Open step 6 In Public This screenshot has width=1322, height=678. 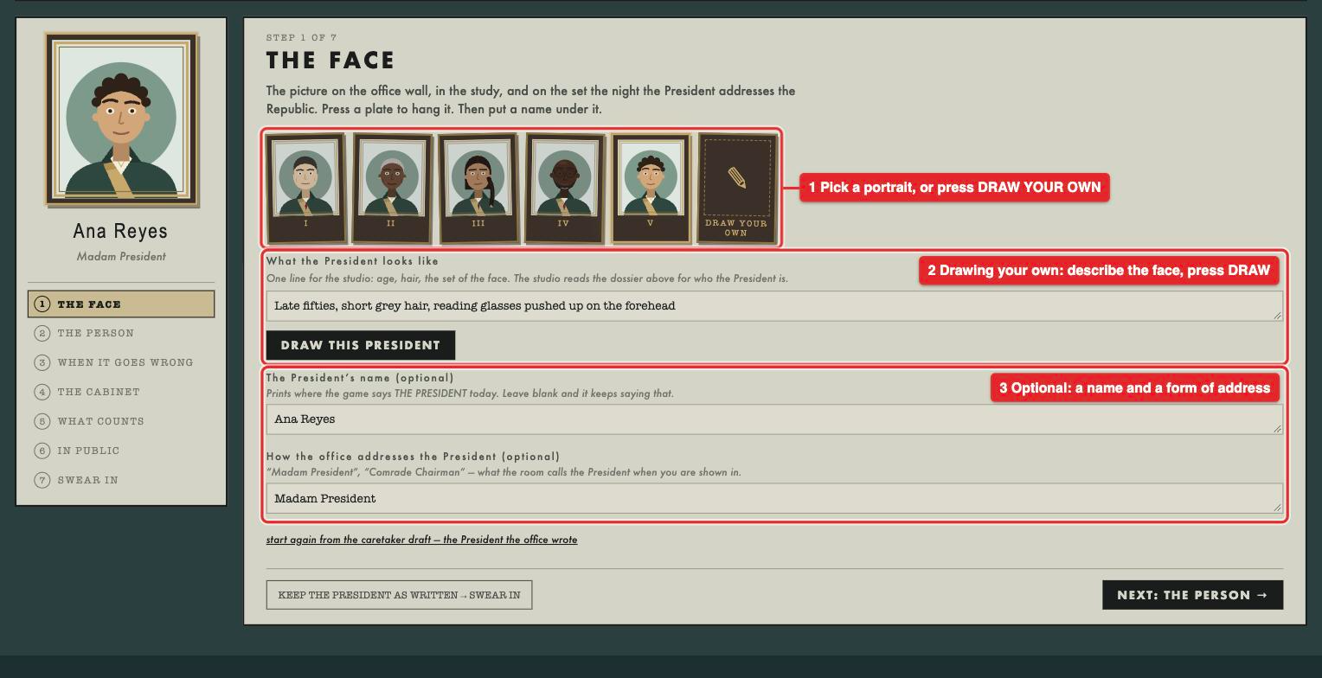[x=121, y=451]
